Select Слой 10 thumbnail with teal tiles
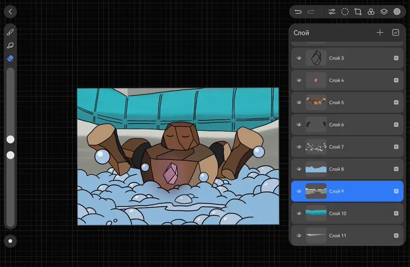This screenshot has height=267, width=410. [x=316, y=213]
